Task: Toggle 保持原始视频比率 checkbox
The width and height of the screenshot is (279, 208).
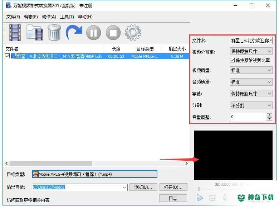Action: click(x=232, y=60)
